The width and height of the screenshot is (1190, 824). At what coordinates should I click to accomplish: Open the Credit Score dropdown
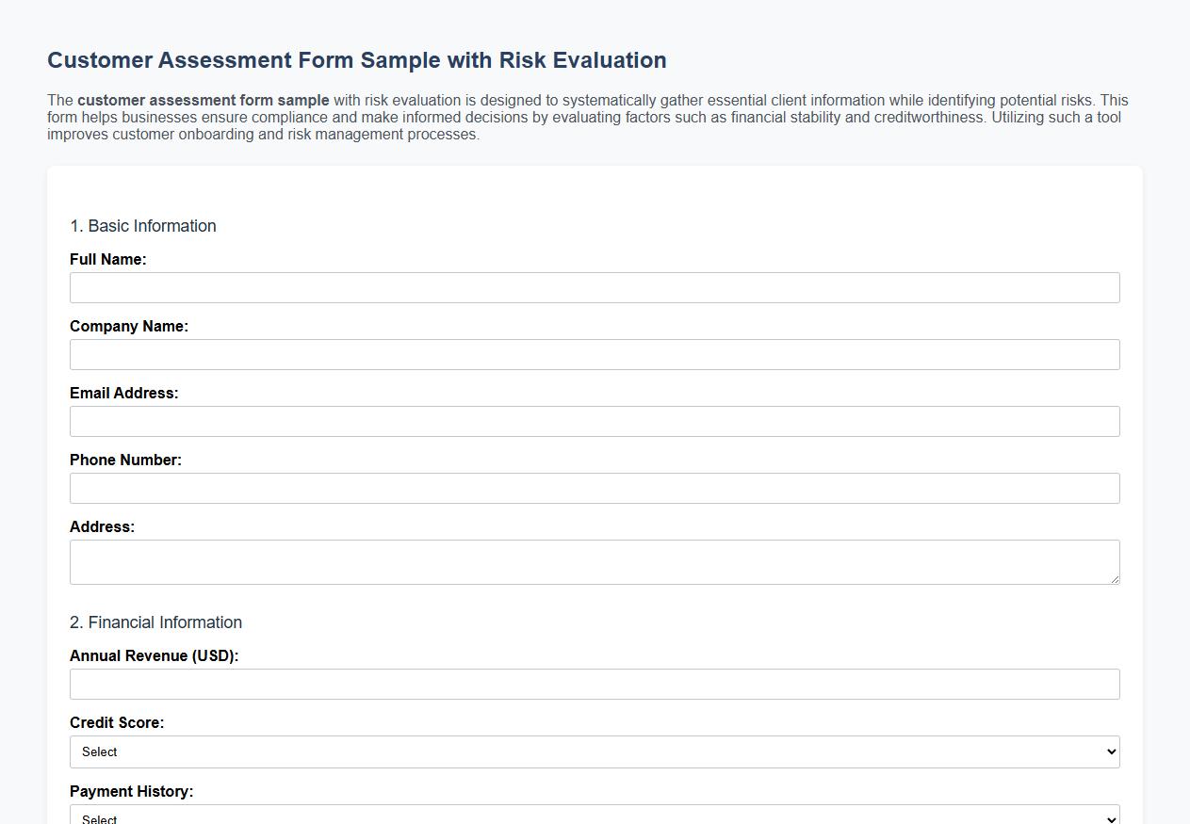click(x=595, y=751)
